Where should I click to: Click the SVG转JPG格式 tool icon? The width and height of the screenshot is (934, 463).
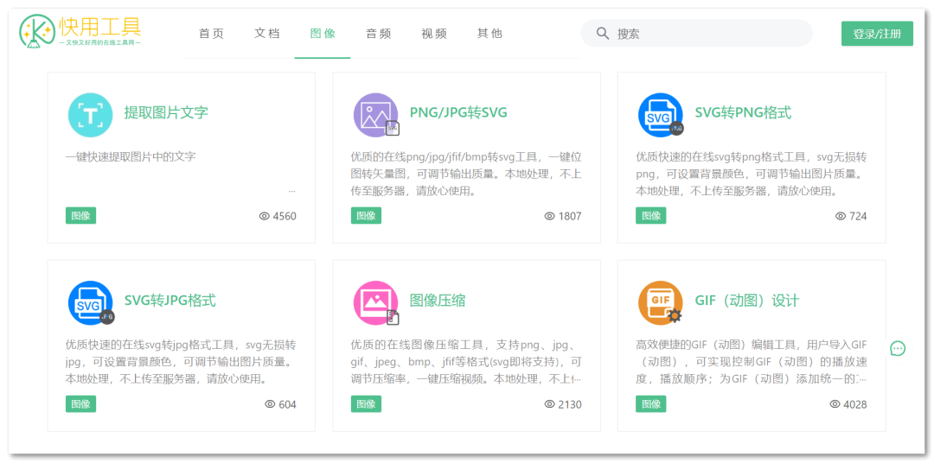click(90, 302)
